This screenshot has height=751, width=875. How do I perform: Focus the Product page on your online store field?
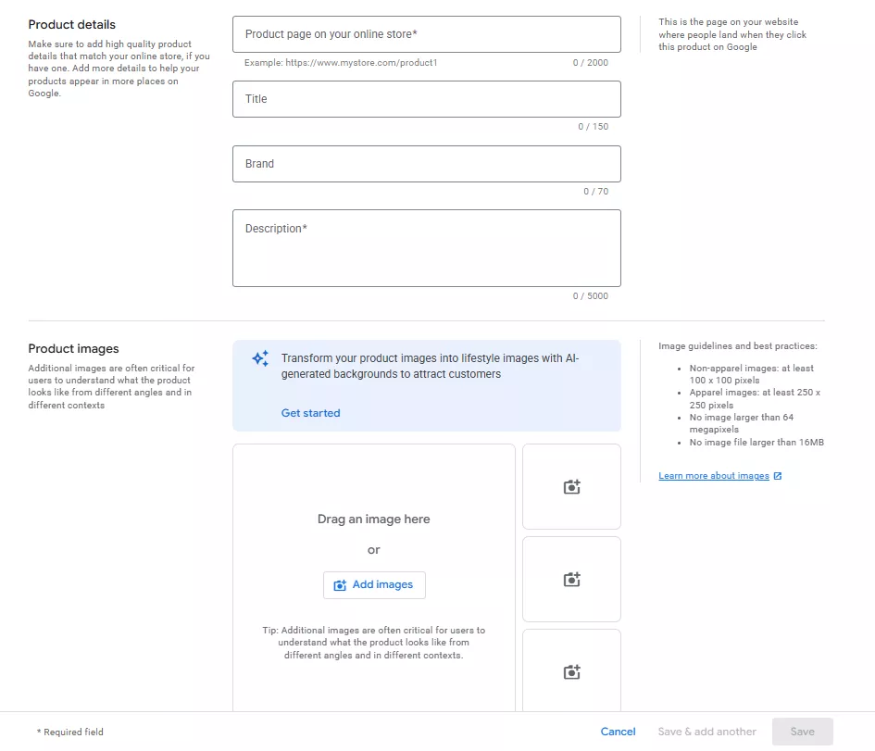click(426, 34)
